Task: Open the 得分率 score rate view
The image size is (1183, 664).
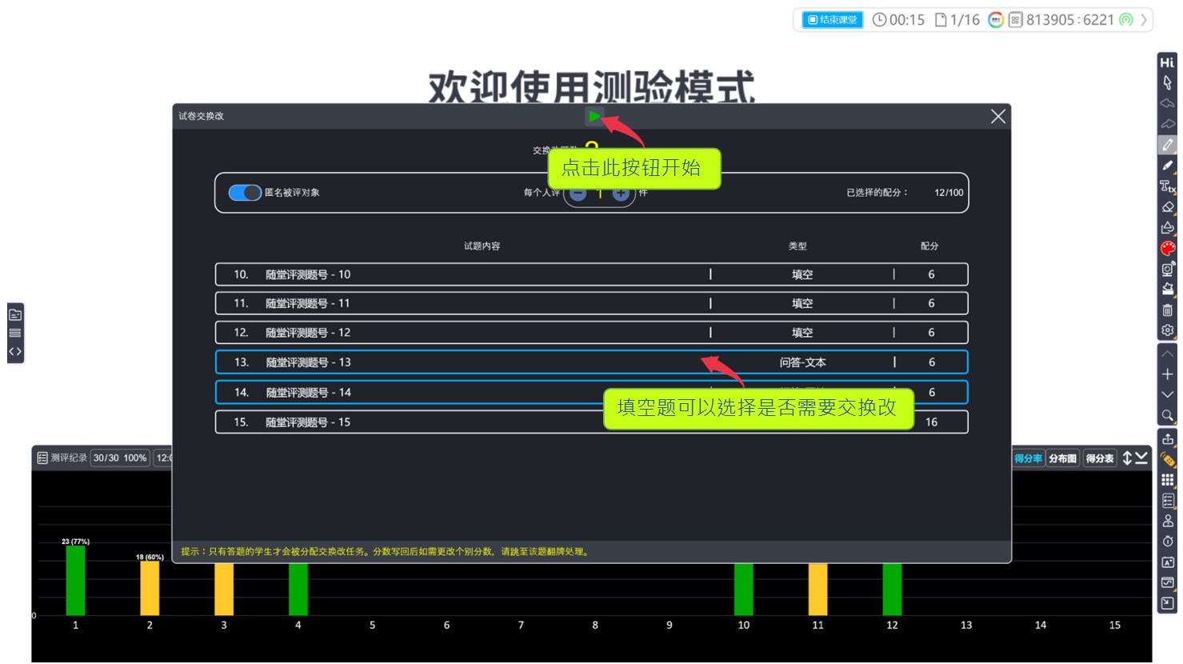Action: pyautogui.click(x=1028, y=458)
